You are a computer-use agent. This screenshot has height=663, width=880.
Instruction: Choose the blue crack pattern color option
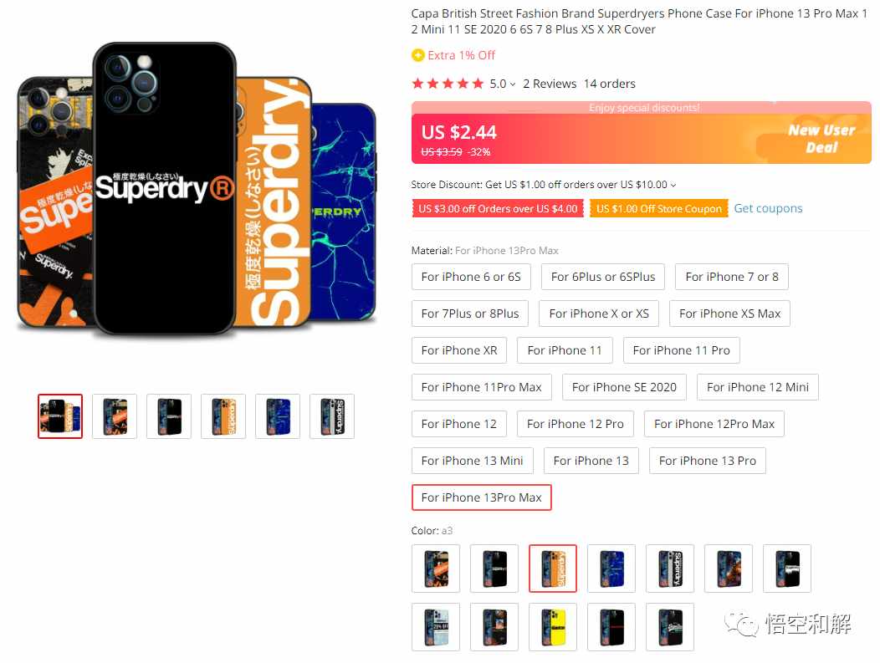(x=611, y=569)
